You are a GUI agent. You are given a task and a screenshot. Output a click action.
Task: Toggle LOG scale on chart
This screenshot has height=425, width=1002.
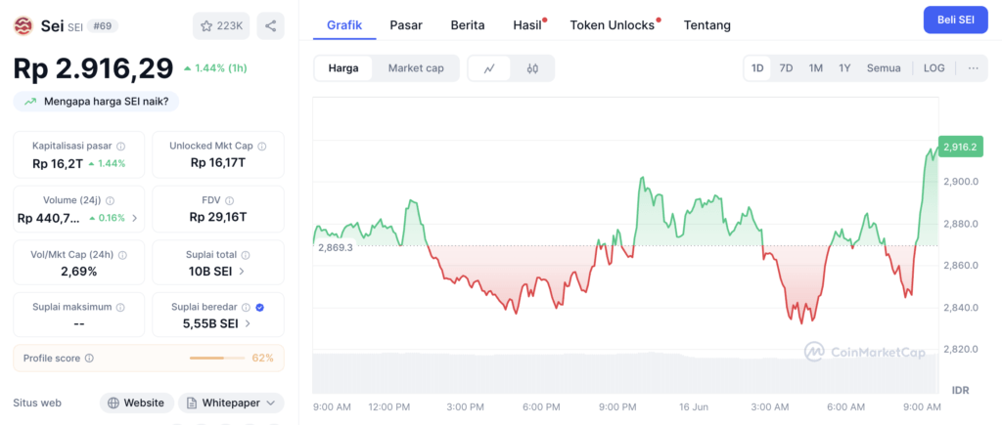pos(934,68)
